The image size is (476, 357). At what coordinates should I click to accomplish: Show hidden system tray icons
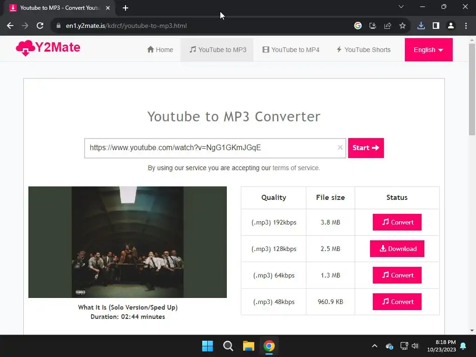tap(375, 346)
